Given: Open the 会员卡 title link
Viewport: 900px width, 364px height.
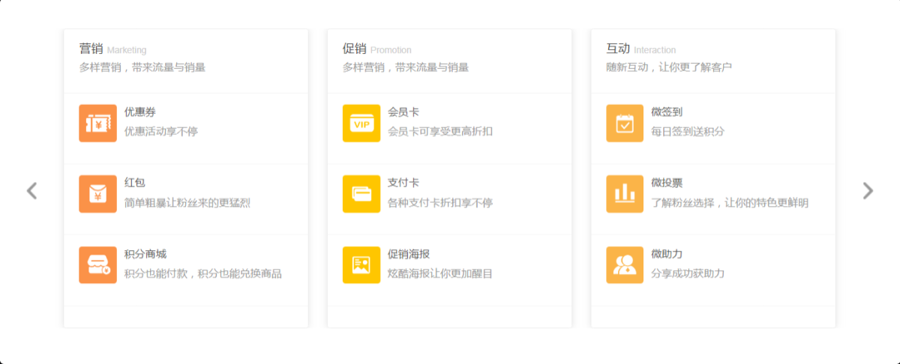Looking at the screenshot, I should (x=403, y=112).
